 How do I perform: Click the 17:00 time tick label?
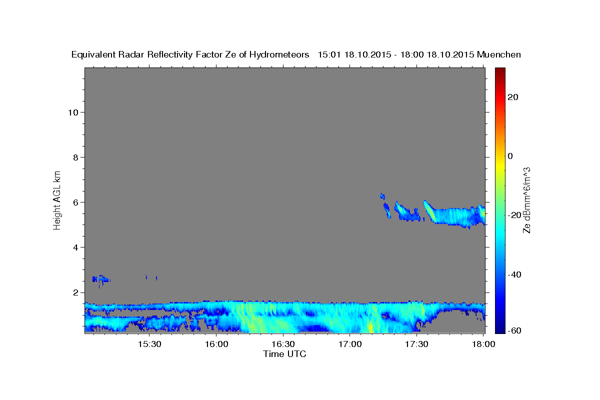click(x=349, y=344)
